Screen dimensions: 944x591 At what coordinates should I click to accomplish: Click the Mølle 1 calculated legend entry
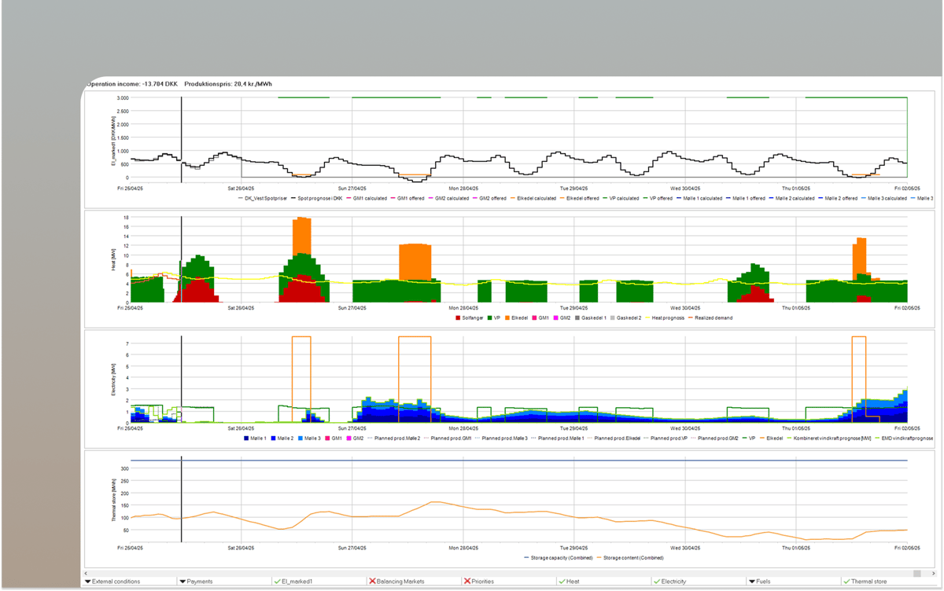click(x=699, y=198)
